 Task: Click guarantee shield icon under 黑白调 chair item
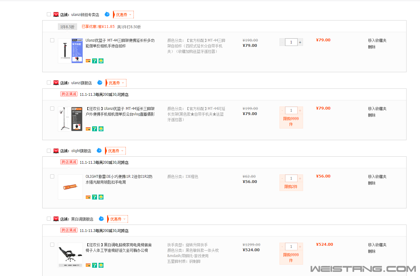pos(101,265)
